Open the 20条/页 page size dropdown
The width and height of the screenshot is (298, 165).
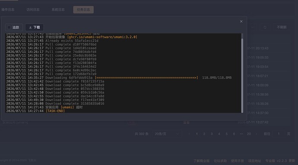point(167,134)
